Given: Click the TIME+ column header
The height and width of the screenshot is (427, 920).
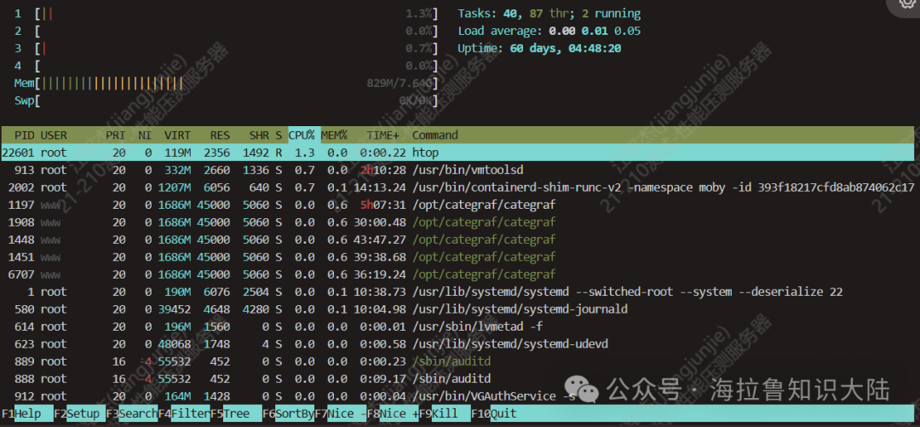Looking at the screenshot, I should (x=382, y=136).
